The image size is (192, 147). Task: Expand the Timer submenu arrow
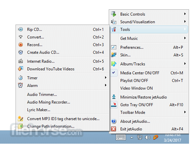point(106,77)
